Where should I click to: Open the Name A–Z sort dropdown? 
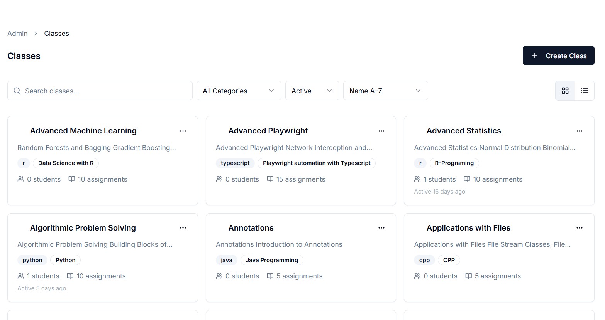(x=385, y=91)
